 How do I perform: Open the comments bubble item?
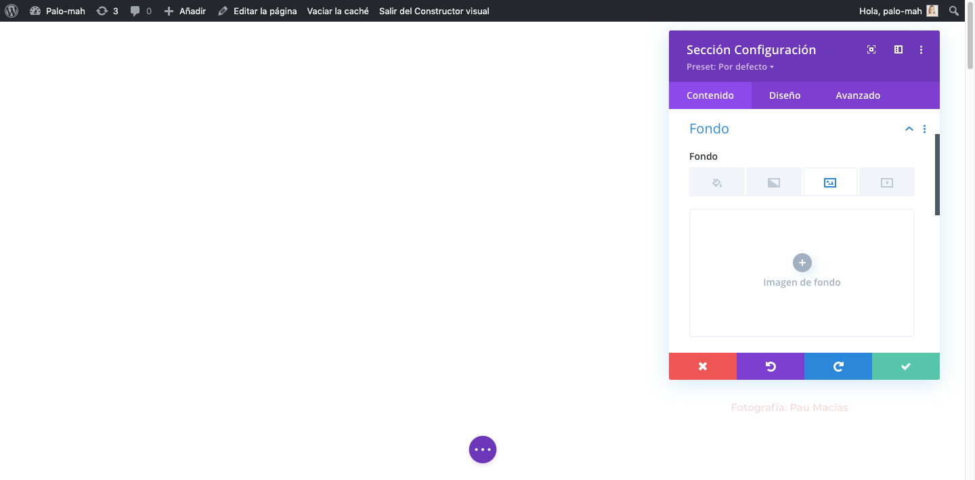141,11
